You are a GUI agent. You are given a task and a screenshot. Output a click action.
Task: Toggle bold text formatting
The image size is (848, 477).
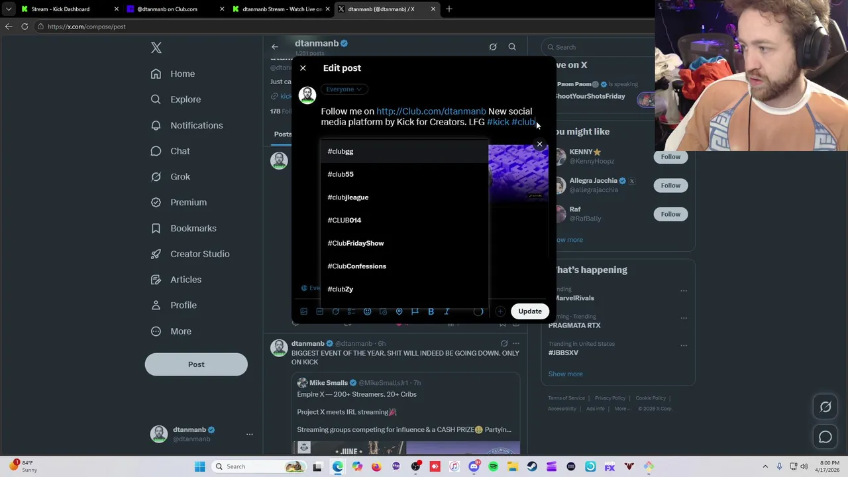(431, 311)
